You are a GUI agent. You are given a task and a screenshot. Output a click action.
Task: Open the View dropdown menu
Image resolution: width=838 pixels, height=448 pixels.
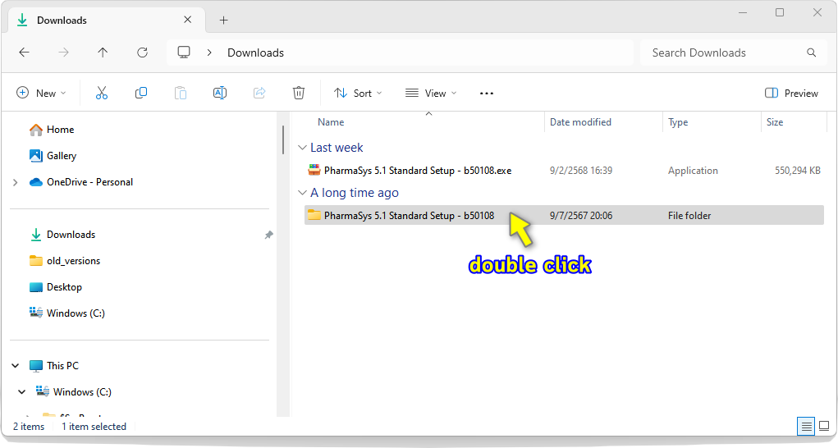click(431, 93)
